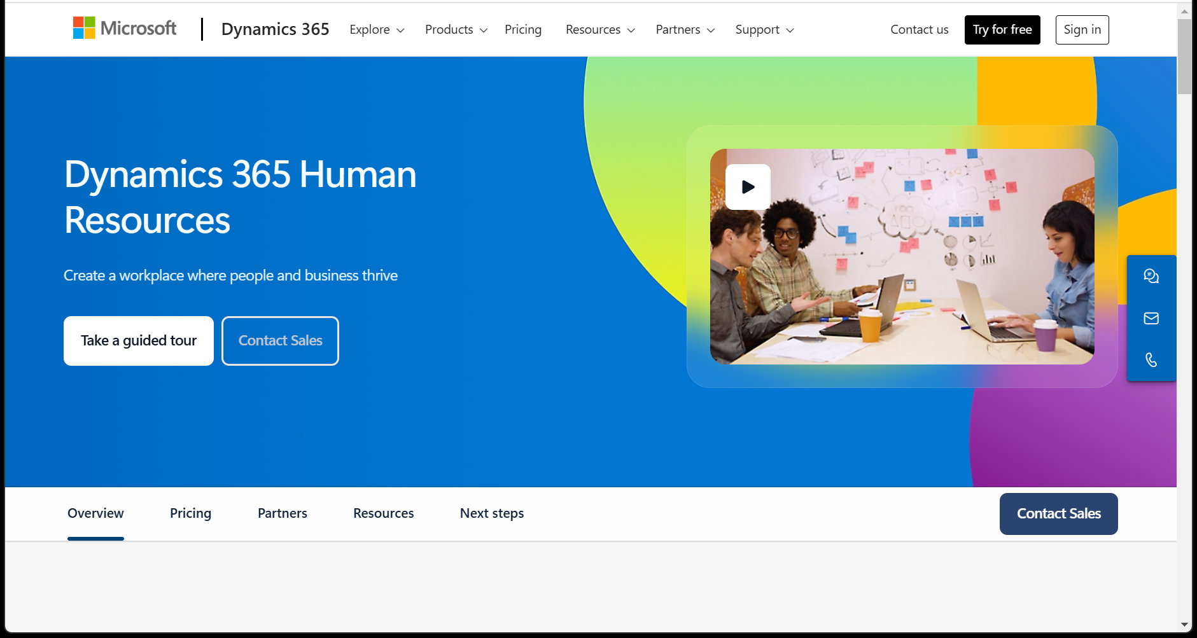Click the phone contact icon
The width and height of the screenshot is (1197, 638).
click(x=1151, y=360)
